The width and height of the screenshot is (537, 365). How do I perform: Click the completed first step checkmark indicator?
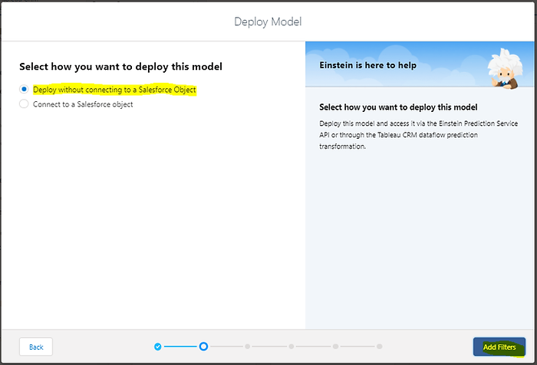(x=157, y=347)
